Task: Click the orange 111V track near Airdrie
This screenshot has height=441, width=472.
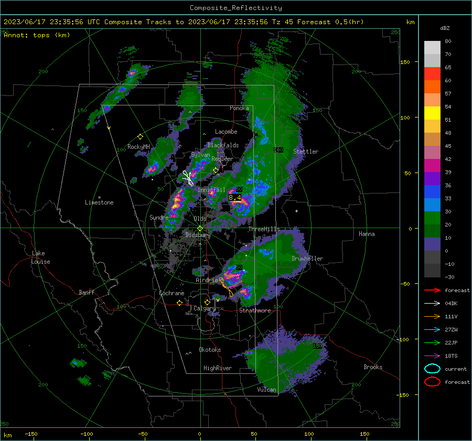Action: (226, 287)
